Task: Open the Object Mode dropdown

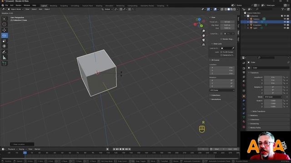Action: coord(15,9)
